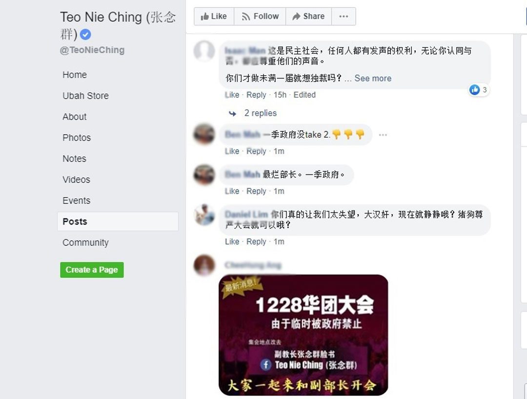Click the 1228 rally poster image
The image size is (527, 399).
[304, 335]
